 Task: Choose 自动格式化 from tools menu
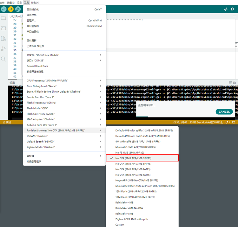(64, 10)
